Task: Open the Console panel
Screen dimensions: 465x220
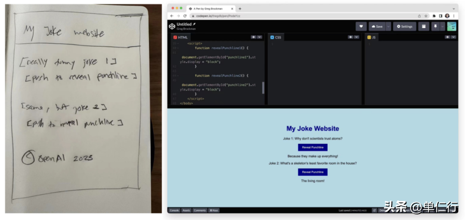Action: [x=174, y=211]
